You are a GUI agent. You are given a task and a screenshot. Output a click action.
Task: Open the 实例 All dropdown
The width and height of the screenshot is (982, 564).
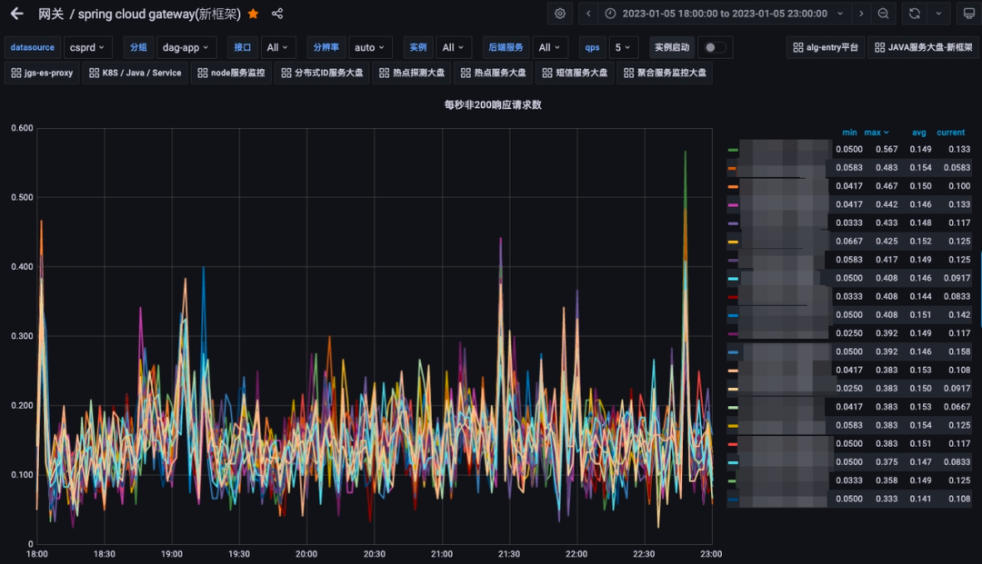[x=453, y=47]
